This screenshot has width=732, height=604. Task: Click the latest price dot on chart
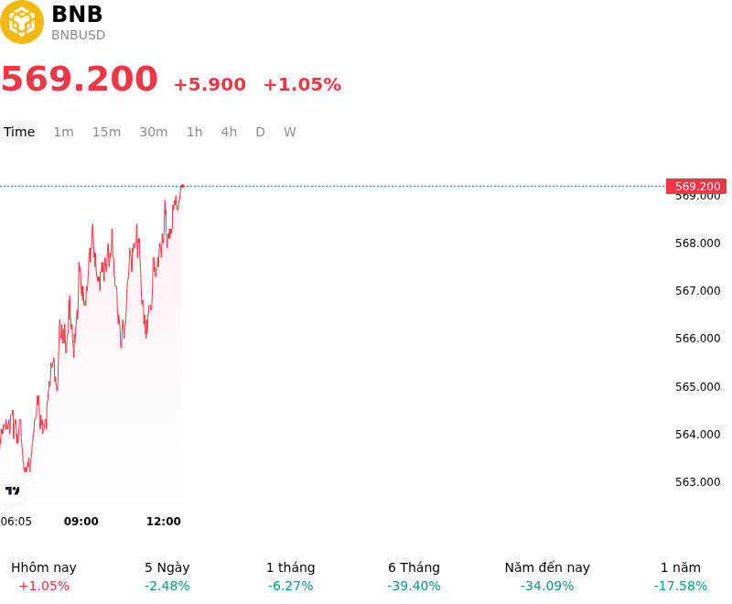[x=182, y=187]
